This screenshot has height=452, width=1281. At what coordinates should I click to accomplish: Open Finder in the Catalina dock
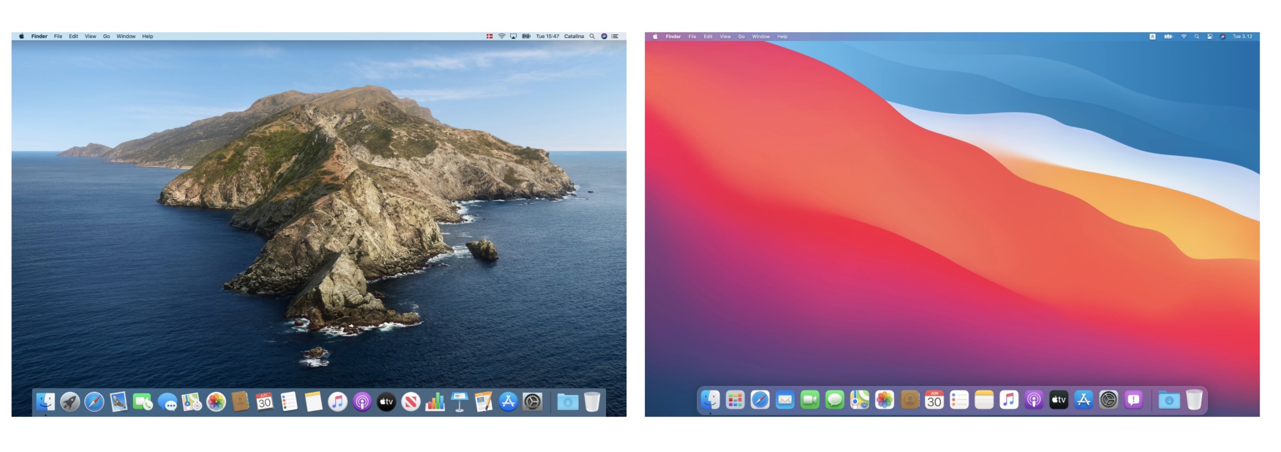[45, 402]
